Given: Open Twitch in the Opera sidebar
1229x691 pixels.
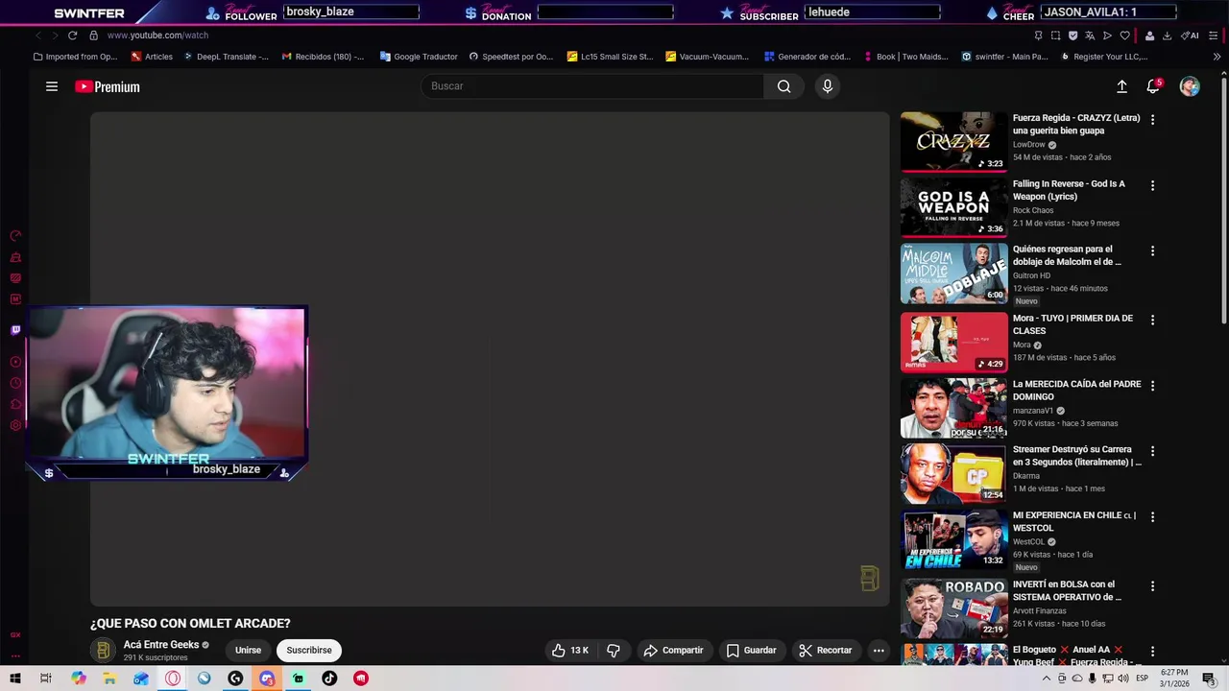Looking at the screenshot, I should coord(15,330).
